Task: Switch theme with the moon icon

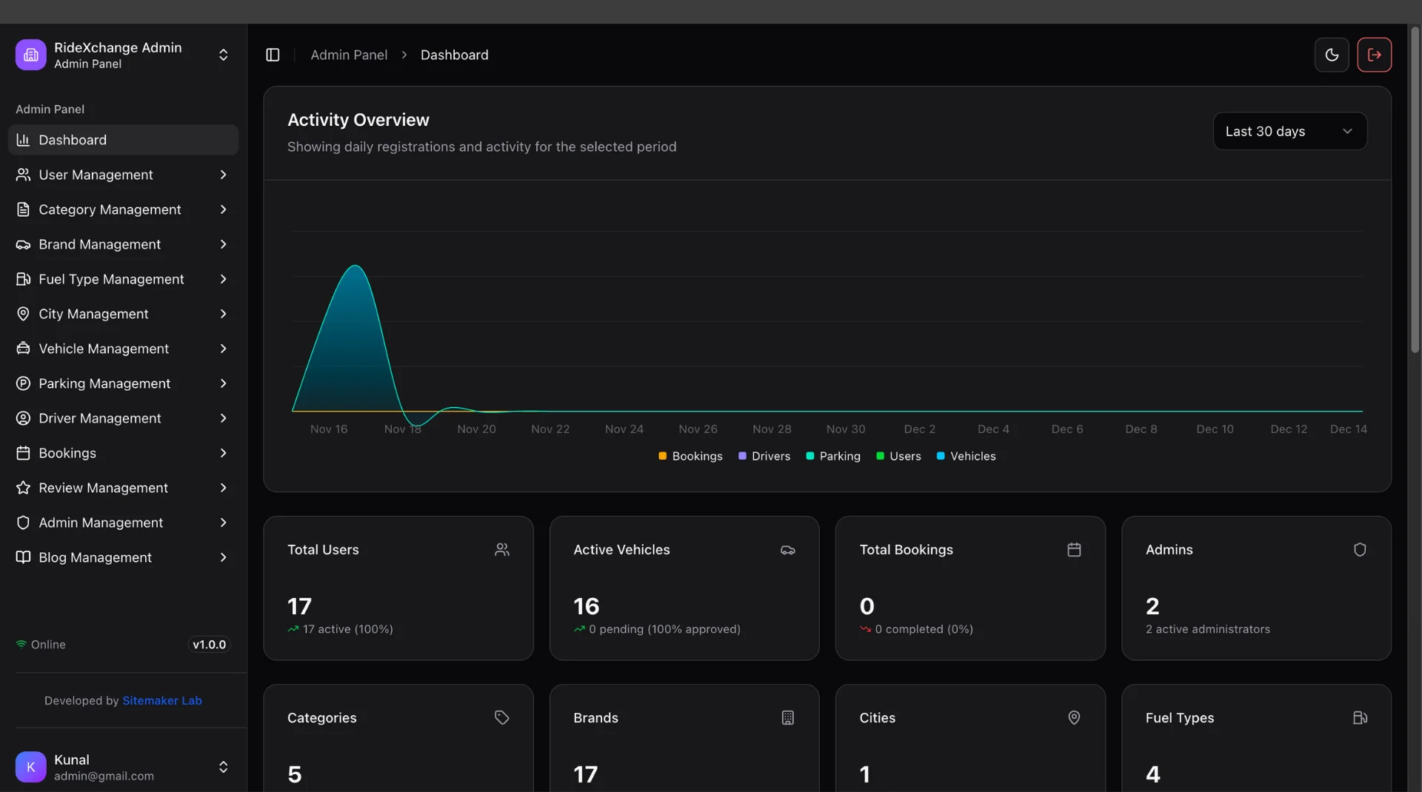Action: tap(1332, 55)
